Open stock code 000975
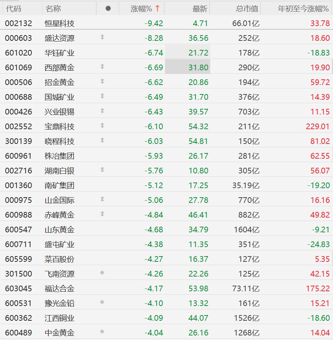Screen dimensions: 333x340 click(18, 200)
